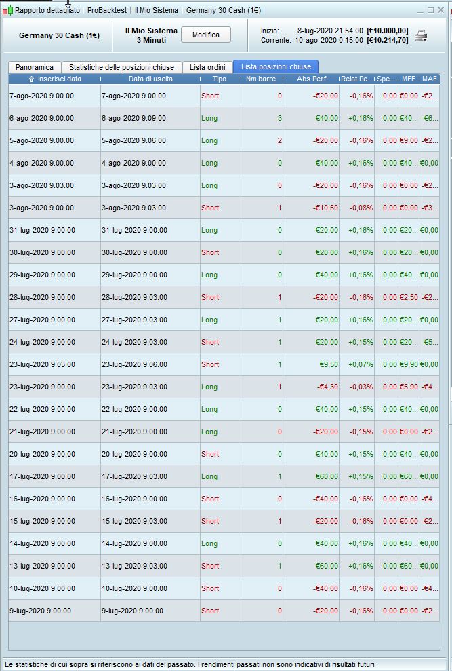The height and width of the screenshot is (671, 452).
Task: Open Statistiche delle posizioni chiuse tab
Action: click(x=121, y=67)
